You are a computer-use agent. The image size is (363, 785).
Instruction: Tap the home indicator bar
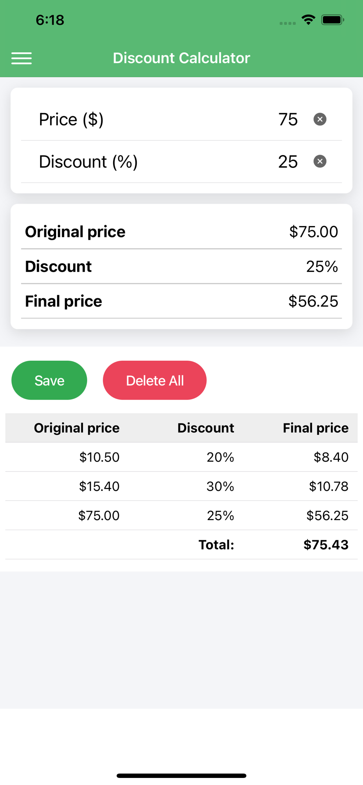(x=181, y=776)
